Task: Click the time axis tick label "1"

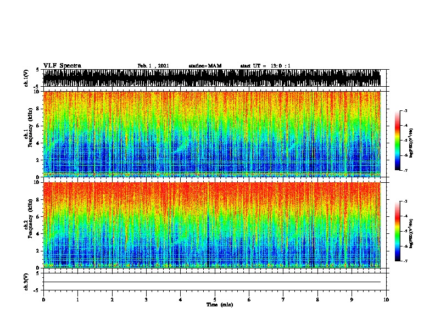Action: 77,299
